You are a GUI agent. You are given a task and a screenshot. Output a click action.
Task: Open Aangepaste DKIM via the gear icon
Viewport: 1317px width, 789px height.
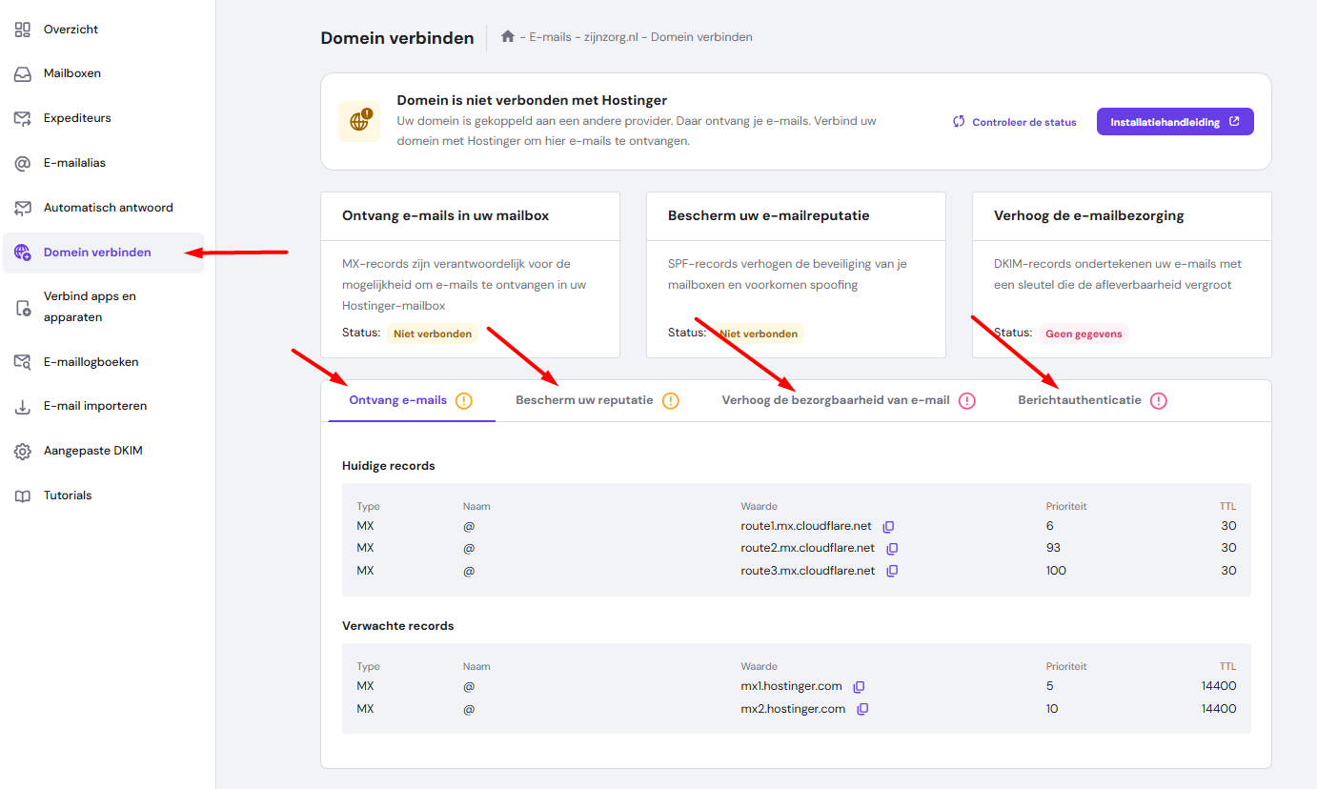pos(21,450)
